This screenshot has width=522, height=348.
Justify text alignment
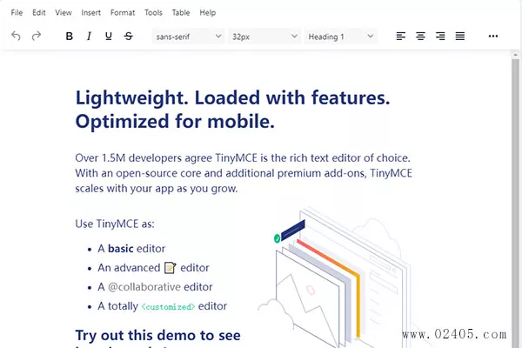[460, 36]
